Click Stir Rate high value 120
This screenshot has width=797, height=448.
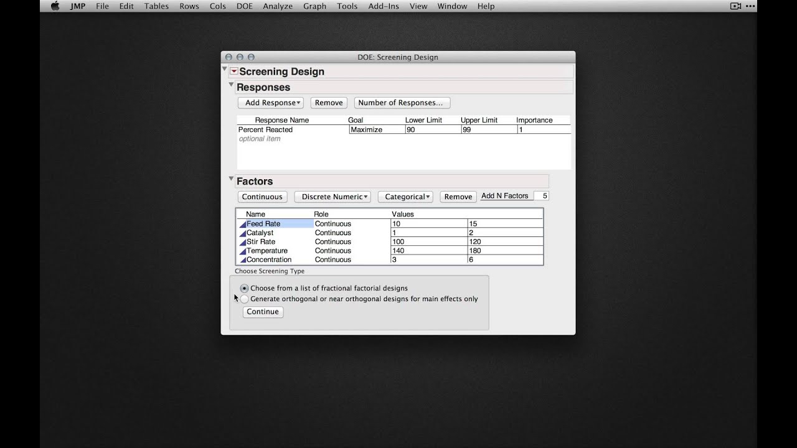click(x=505, y=242)
